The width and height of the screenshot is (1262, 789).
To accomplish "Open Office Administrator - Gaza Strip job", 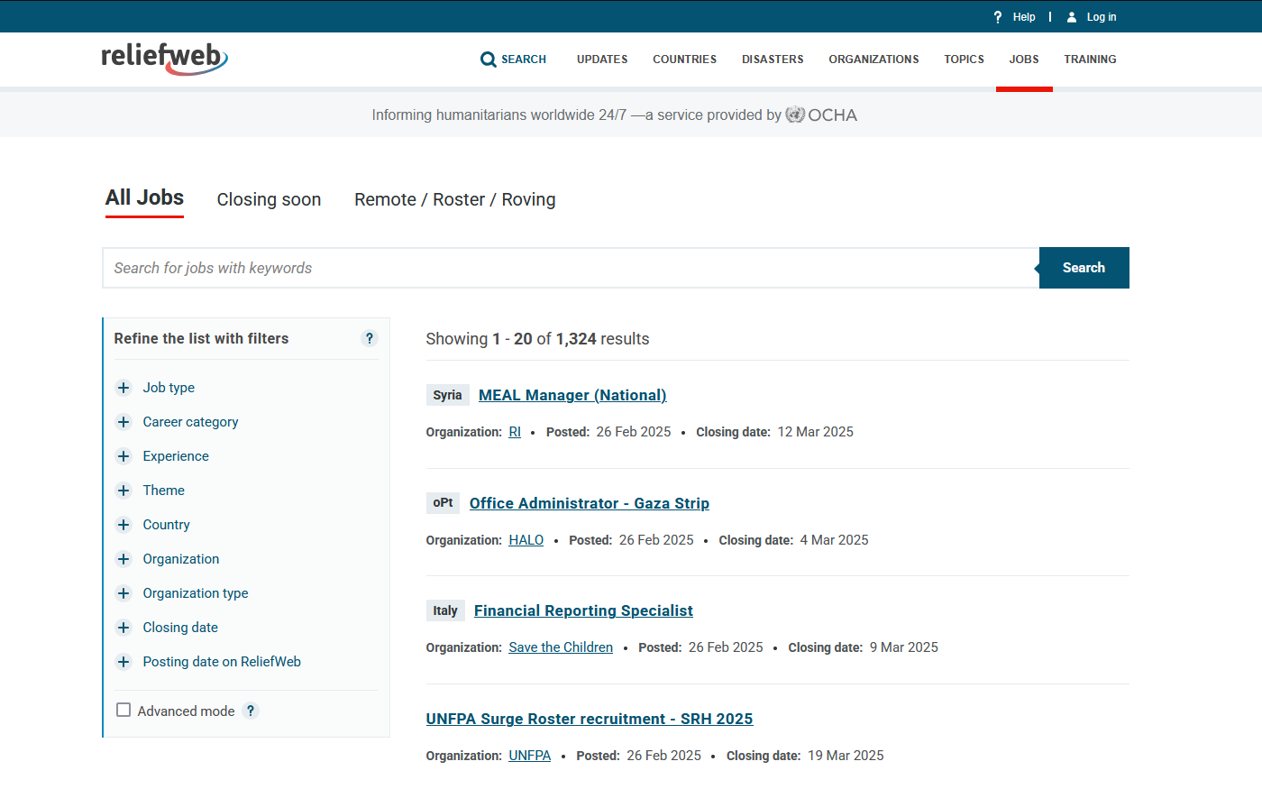I will [x=590, y=503].
